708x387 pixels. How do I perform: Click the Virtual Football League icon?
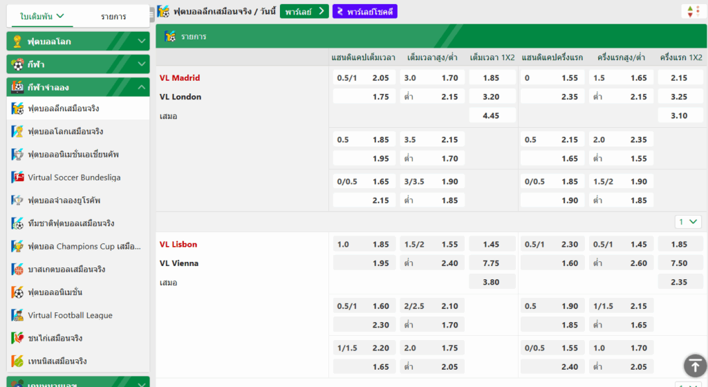[x=17, y=315]
